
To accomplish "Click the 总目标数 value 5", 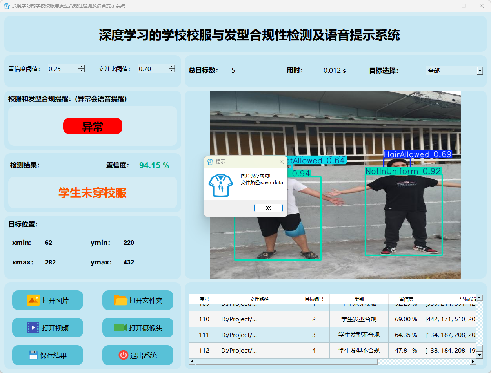I will [x=233, y=71].
